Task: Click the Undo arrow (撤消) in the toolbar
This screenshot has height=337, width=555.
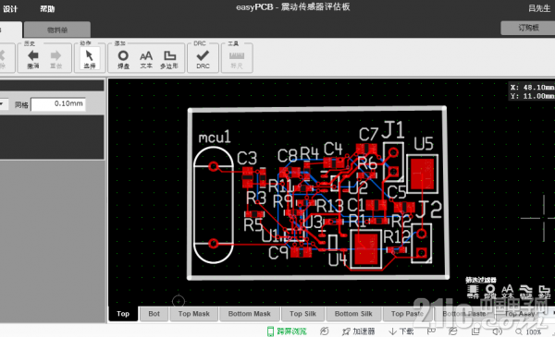Action: click(33, 59)
